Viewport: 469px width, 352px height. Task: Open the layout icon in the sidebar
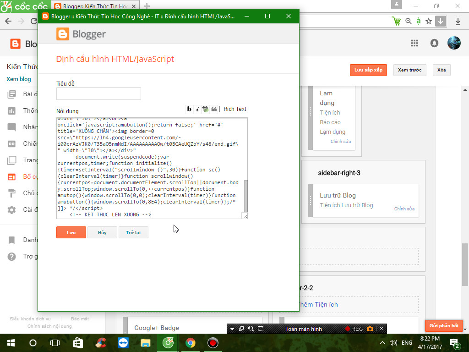click(x=11, y=177)
